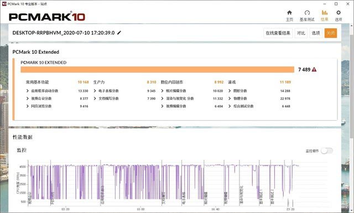Viewport: 354px width, 213px height.
Task: Expand the 应用程序启动分数 row
Action: pyautogui.click(x=28, y=91)
